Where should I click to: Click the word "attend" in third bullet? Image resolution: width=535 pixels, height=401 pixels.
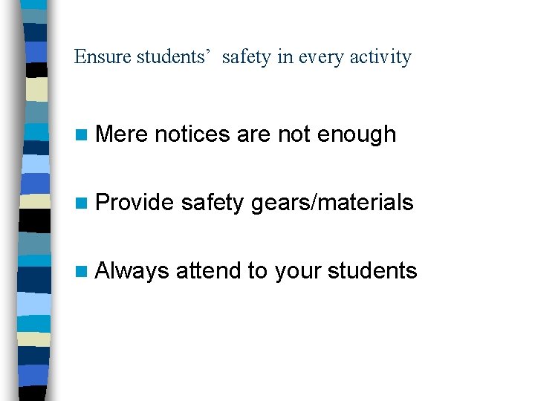click(x=208, y=271)
